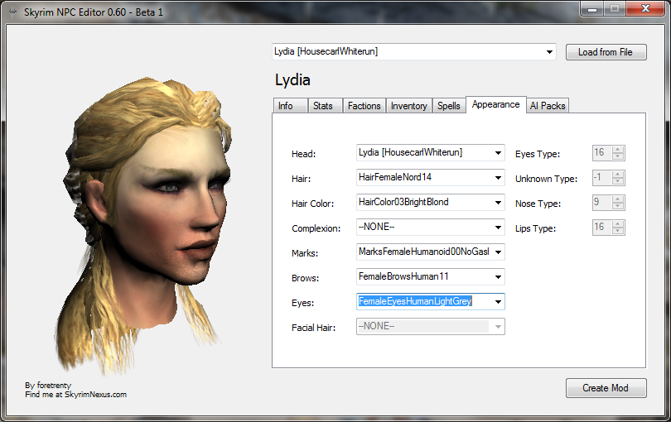Select the Factions tab
This screenshot has width=671, height=422.
pos(364,106)
